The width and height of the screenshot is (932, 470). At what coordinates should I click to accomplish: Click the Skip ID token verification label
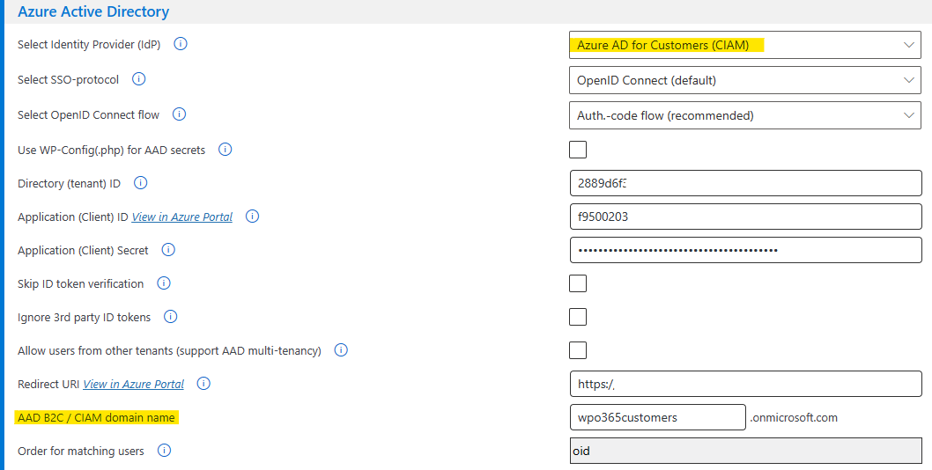(x=81, y=284)
